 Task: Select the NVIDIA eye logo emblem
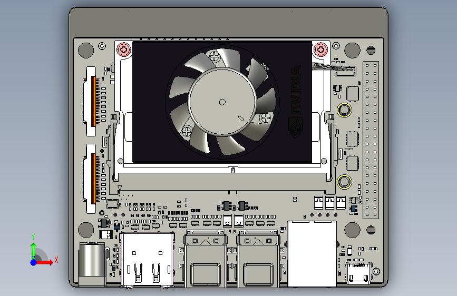coord(296,127)
